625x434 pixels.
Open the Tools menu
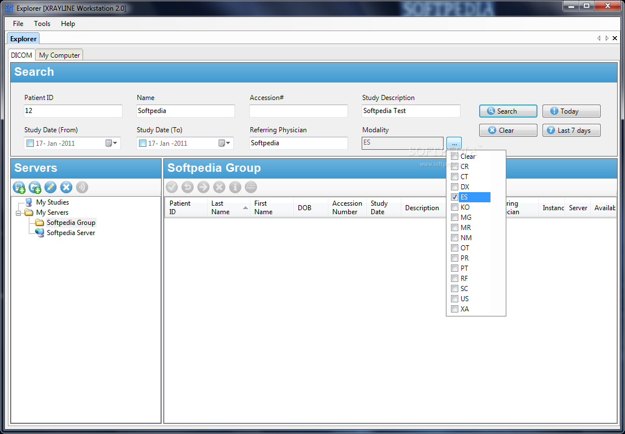(42, 24)
